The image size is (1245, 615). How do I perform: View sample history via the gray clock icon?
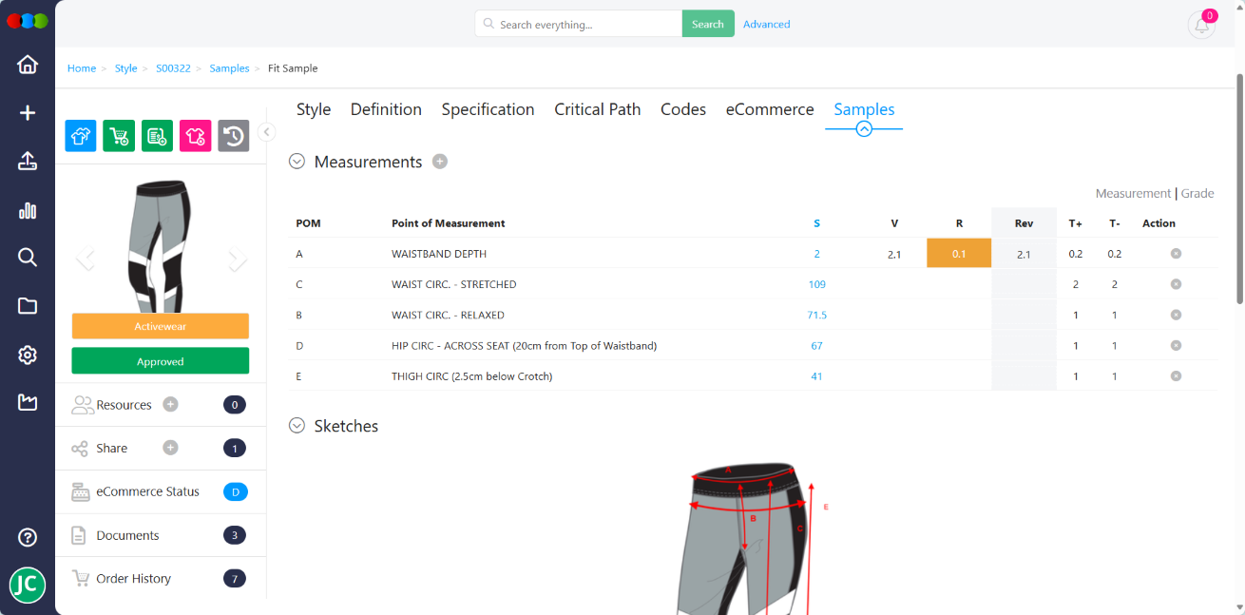point(233,136)
